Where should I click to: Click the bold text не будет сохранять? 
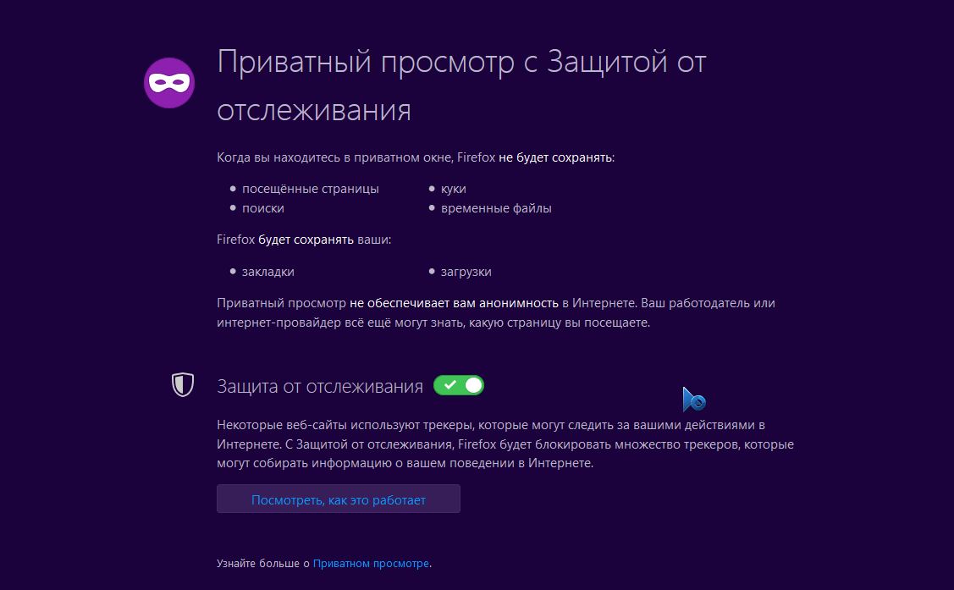coord(555,157)
